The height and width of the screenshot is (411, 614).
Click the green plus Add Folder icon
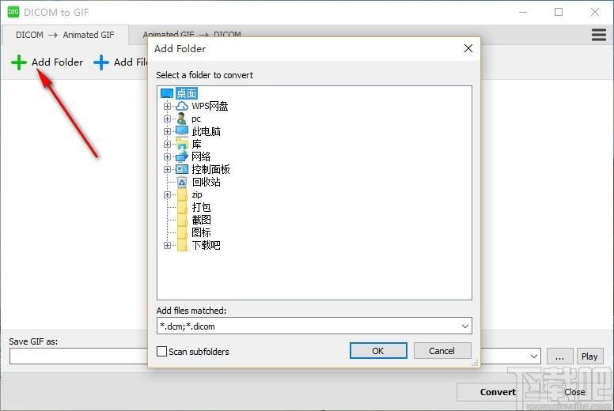[x=19, y=62]
